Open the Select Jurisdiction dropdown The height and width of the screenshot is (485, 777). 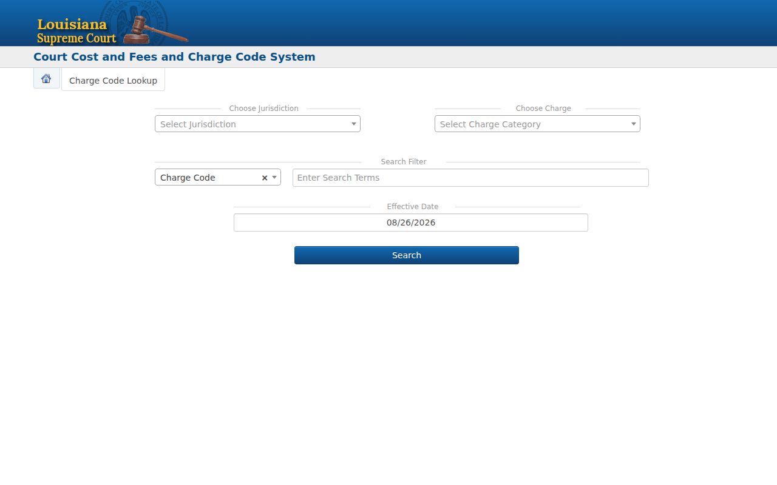[x=257, y=124]
